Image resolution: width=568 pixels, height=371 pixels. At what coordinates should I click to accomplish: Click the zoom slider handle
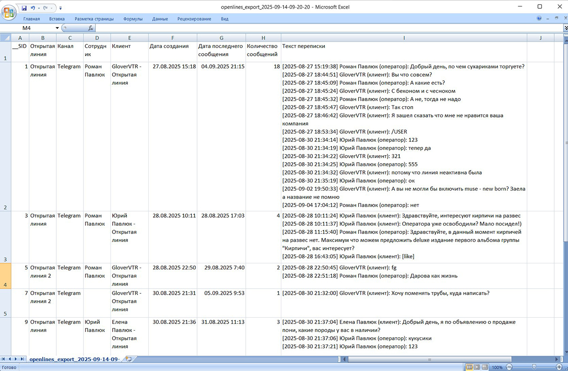pyautogui.click(x=534, y=367)
